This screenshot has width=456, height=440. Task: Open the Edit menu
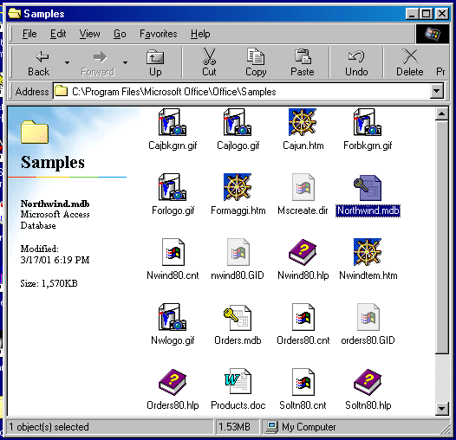(x=58, y=34)
